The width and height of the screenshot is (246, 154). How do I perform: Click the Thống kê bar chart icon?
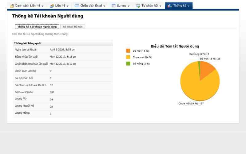tap(169, 6)
